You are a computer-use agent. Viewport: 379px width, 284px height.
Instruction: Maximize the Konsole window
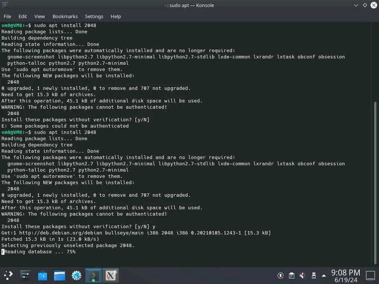click(x=365, y=5)
